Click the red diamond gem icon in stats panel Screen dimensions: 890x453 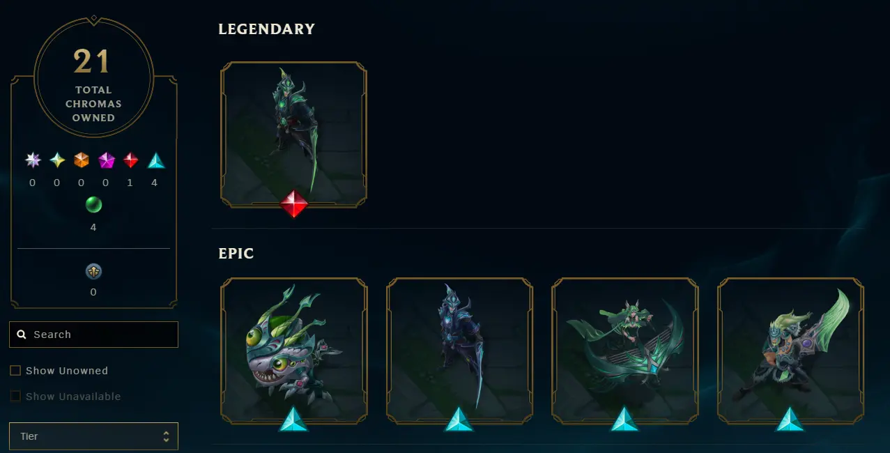(130, 161)
